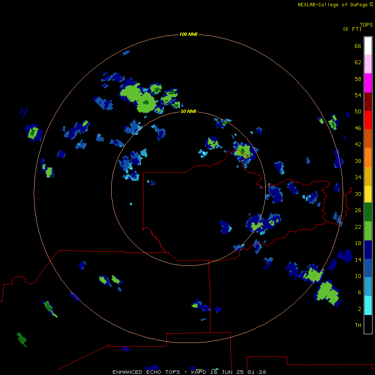Viewport: 375px width, 375px height.
Task: Click the legend value '66'
Action: coord(358,46)
